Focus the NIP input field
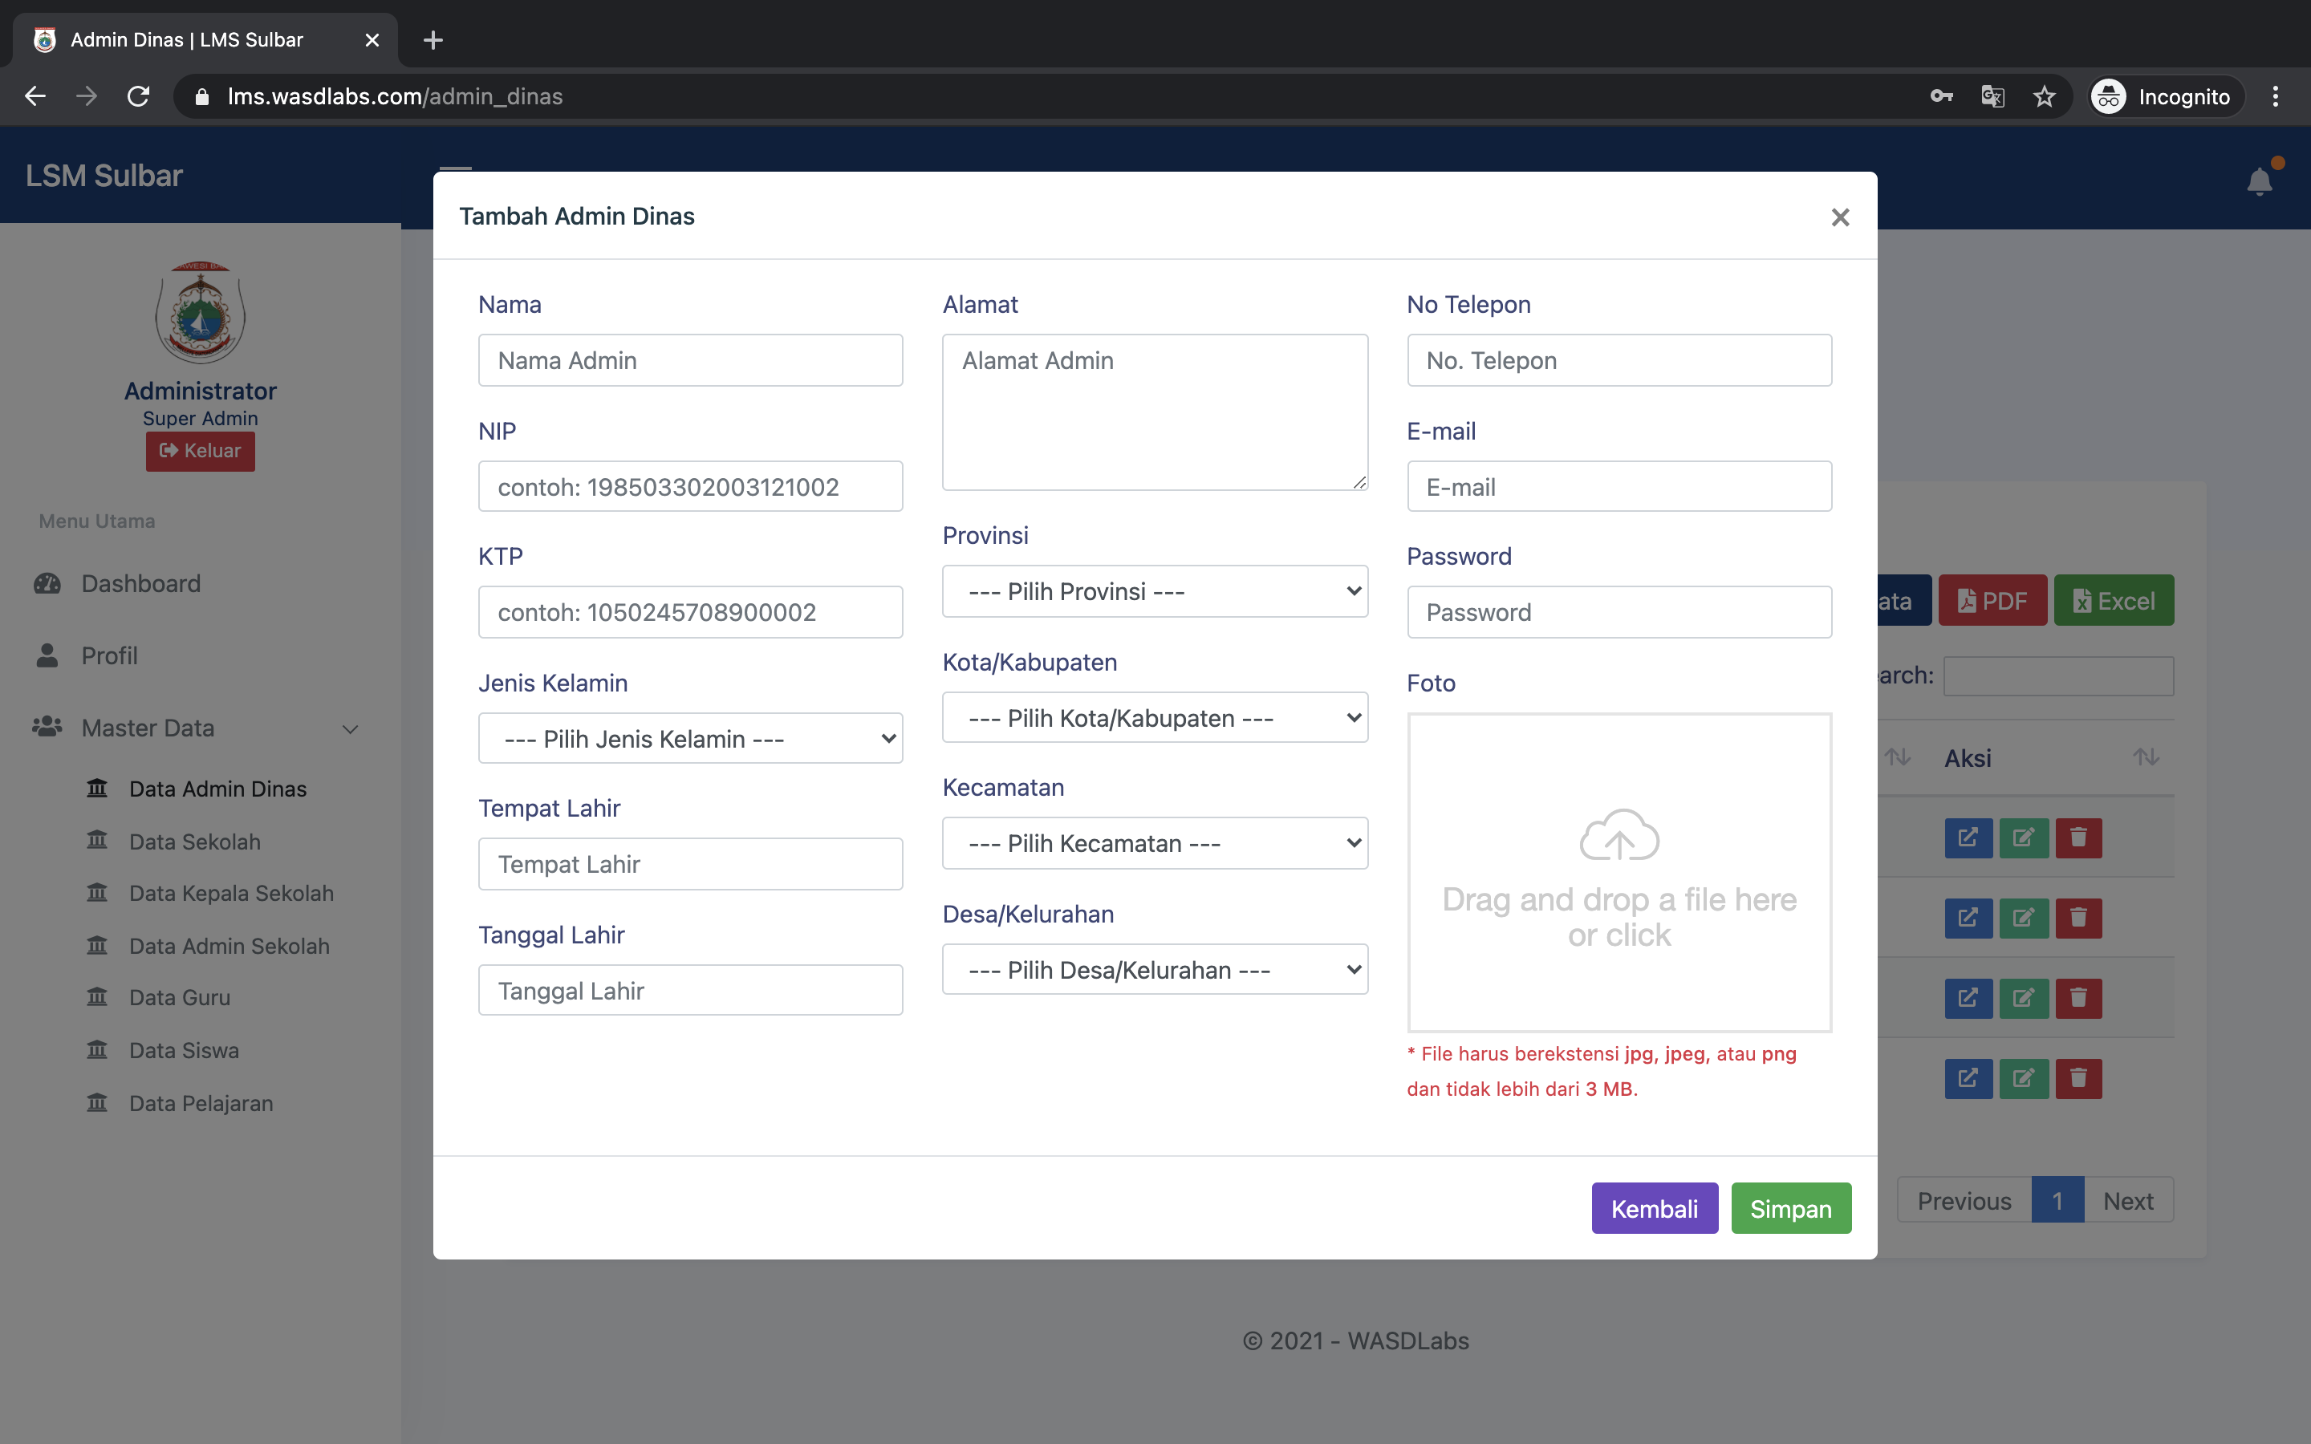 click(x=690, y=486)
